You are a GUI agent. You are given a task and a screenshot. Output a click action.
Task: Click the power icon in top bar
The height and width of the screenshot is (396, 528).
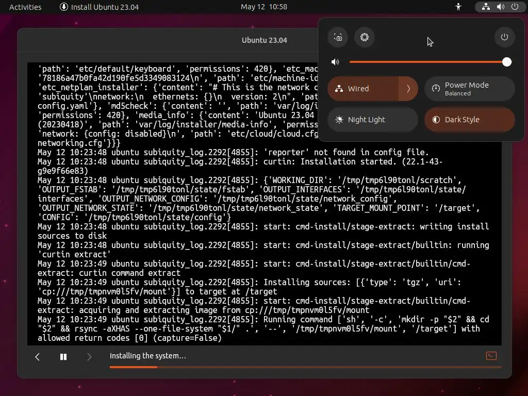(515, 7)
